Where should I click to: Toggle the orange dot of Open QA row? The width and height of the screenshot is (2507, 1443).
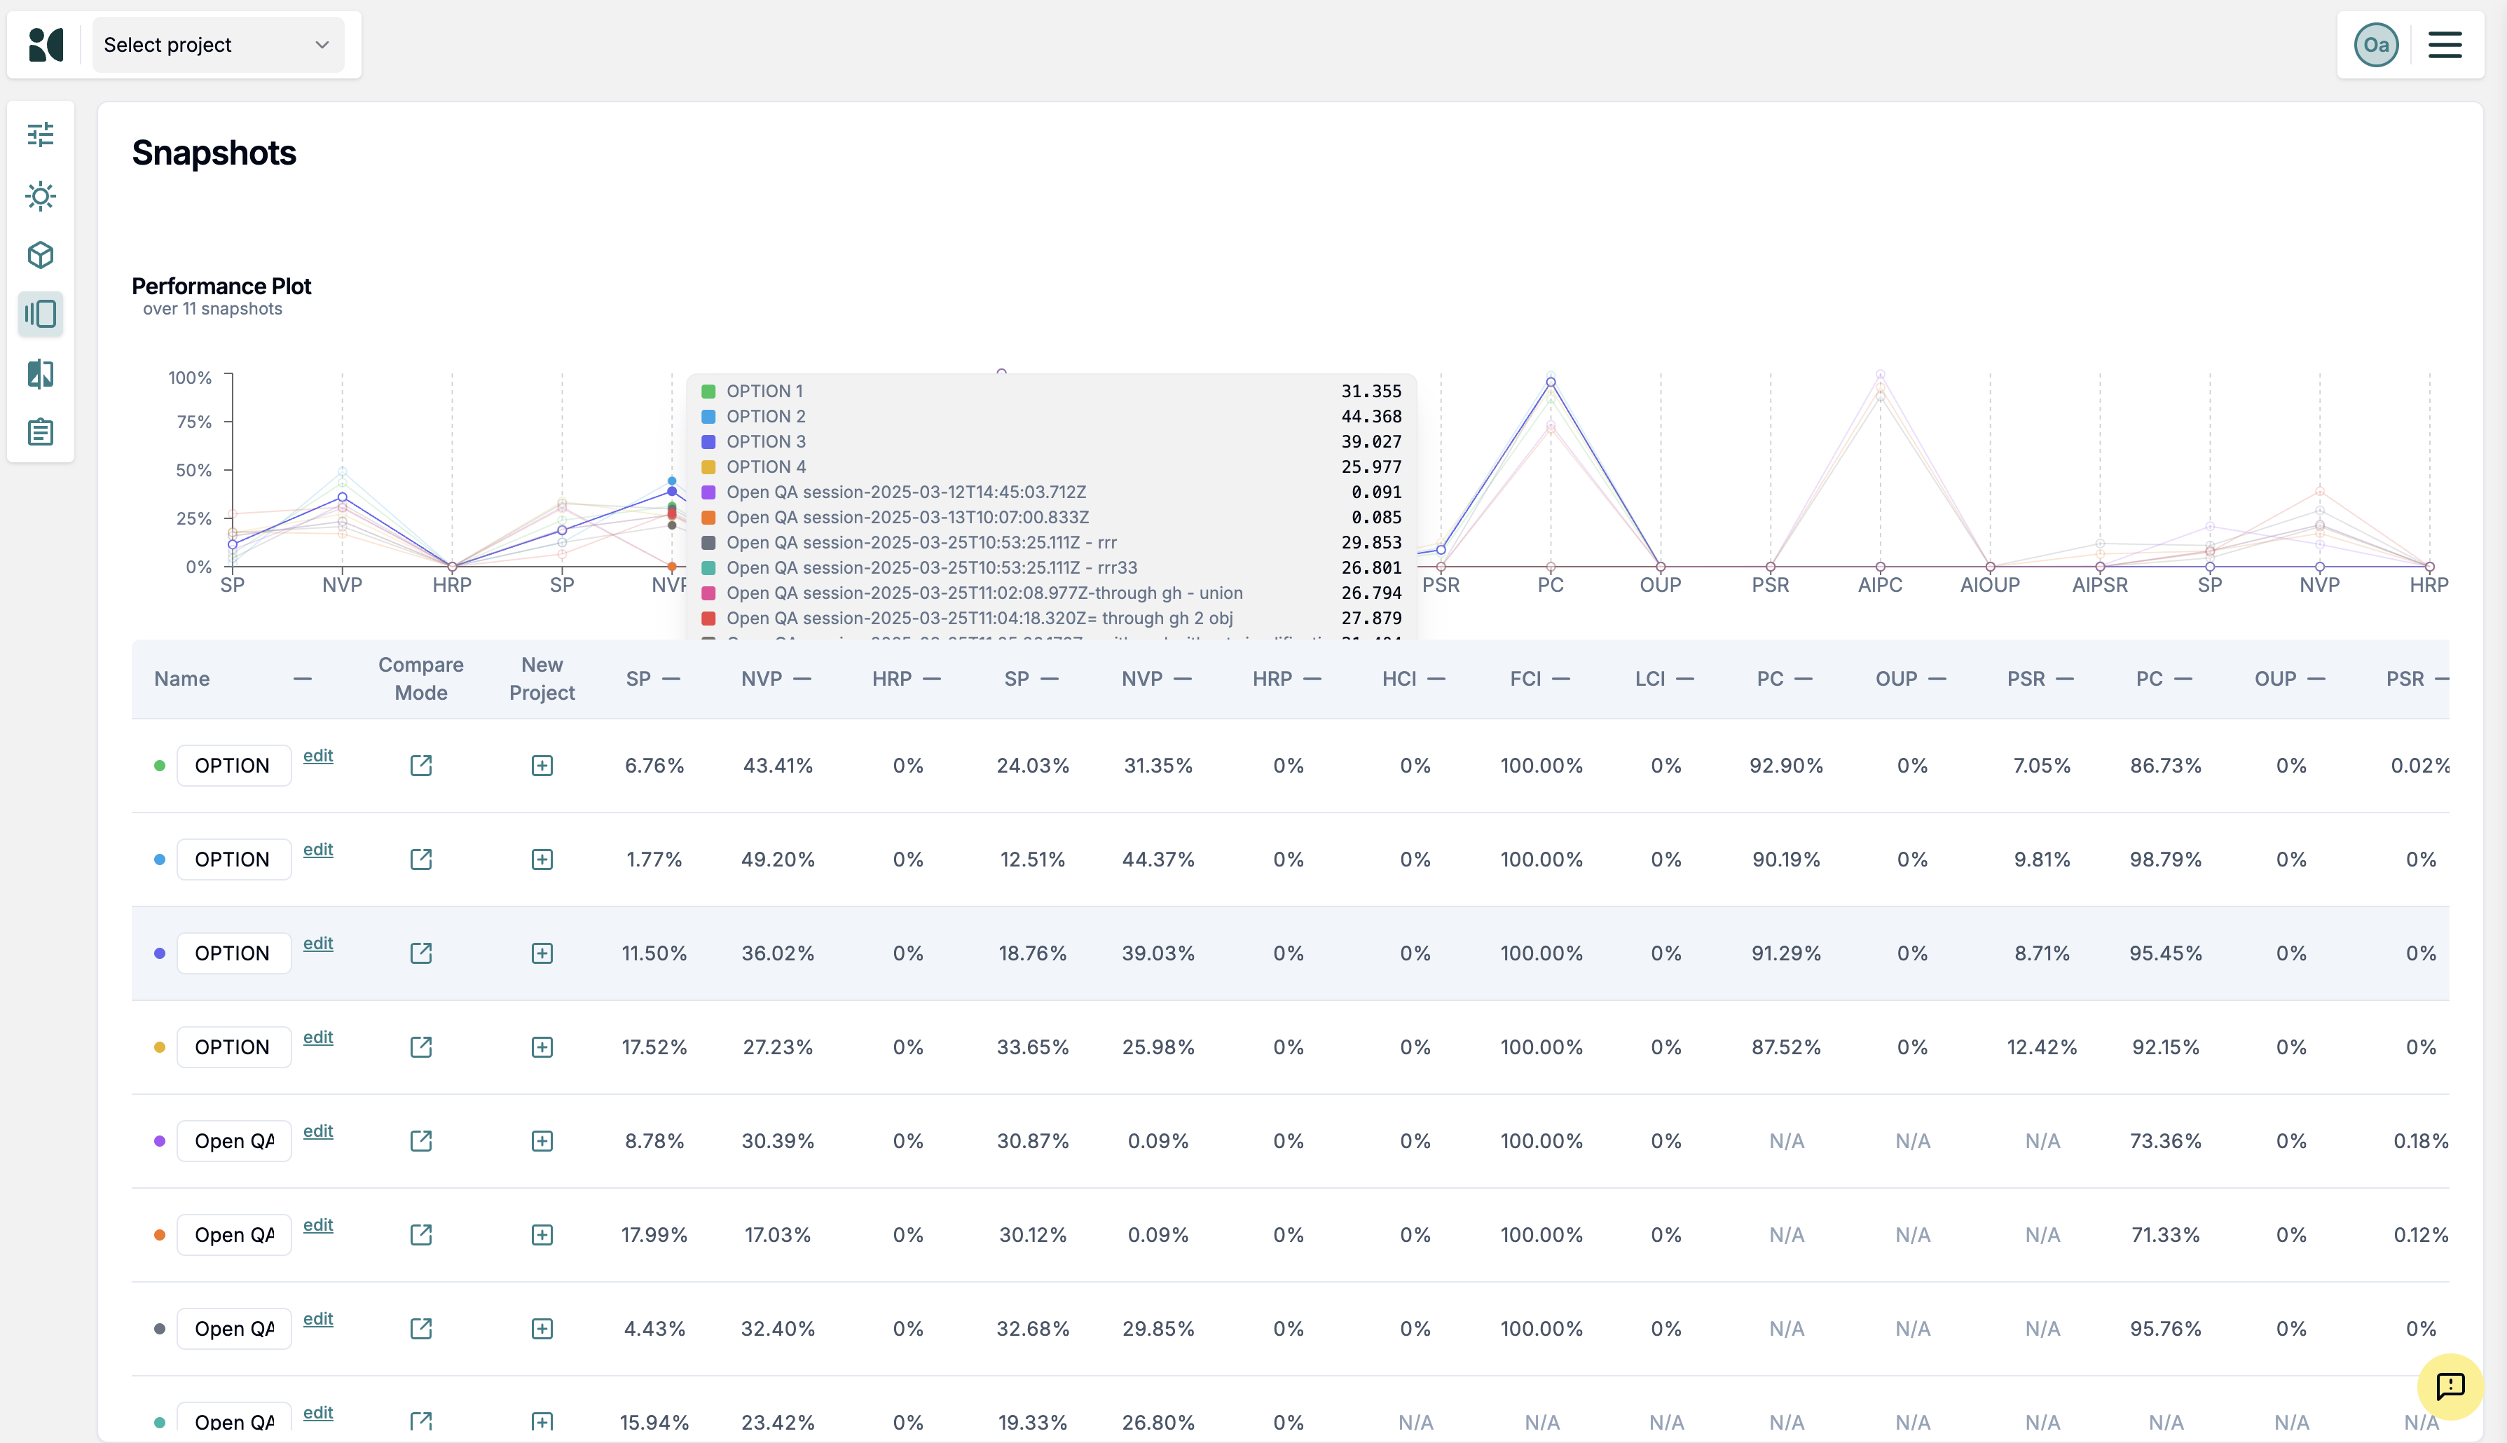160,1235
